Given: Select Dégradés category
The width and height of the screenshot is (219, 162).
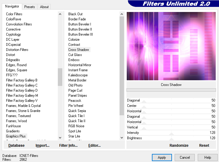Looking at the screenshot, I should click(x=13, y=60).
